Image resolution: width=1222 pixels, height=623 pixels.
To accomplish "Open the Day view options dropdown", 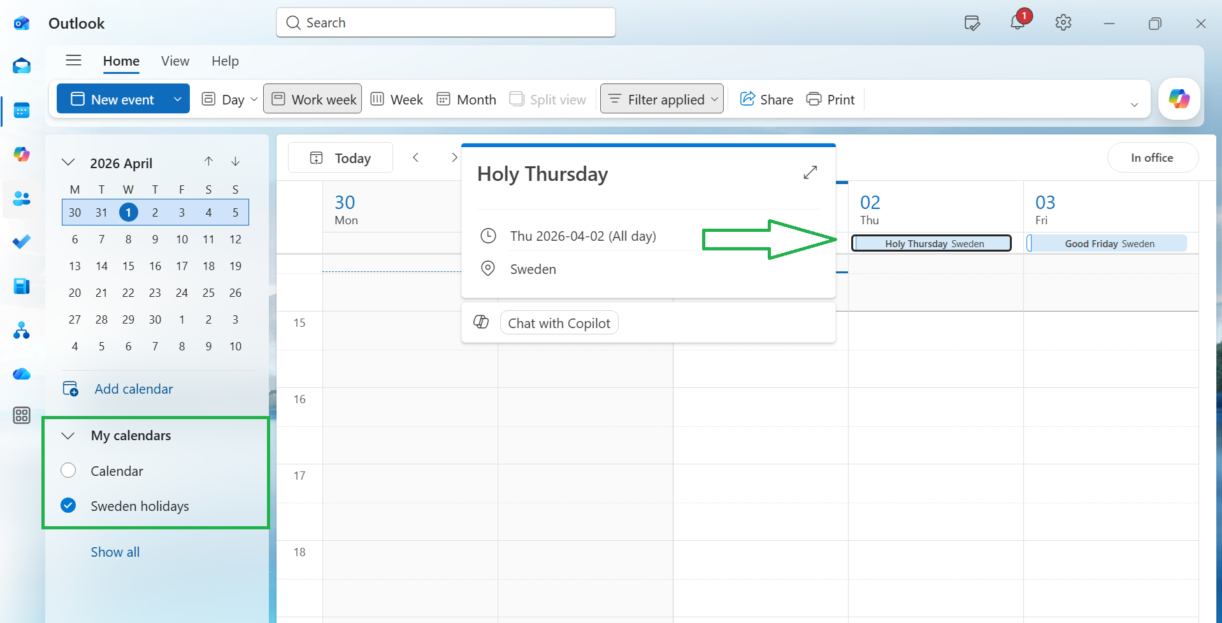I will coord(254,99).
